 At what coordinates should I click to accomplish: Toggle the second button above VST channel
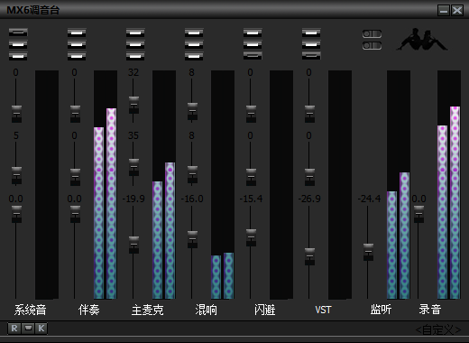(x=311, y=44)
